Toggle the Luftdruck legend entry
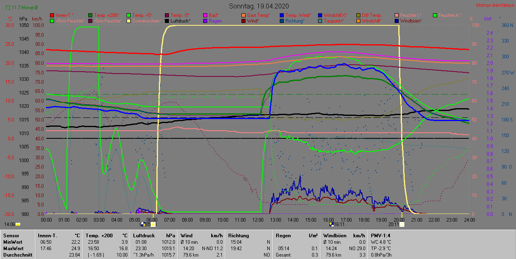Image resolution: width=516 pixels, height=259 pixels. pos(177,21)
